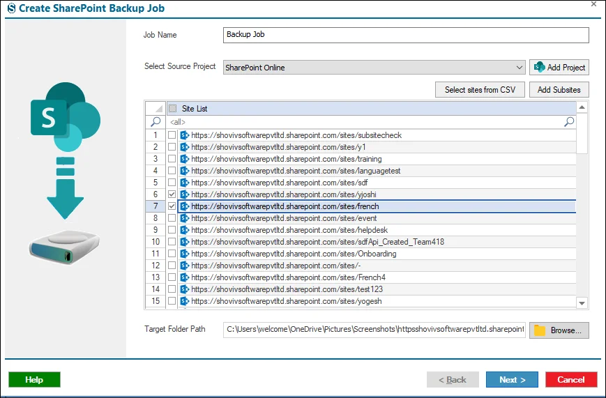Click the scroll down arrow of site list
606x398 pixels.
[582, 303]
